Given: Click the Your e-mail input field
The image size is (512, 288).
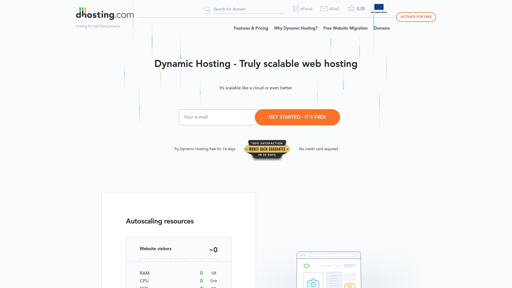Looking at the screenshot, I should click(x=216, y=117).
